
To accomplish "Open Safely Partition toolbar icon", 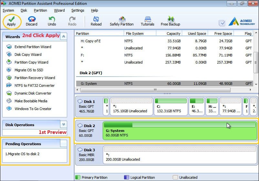I will point(122,19).
